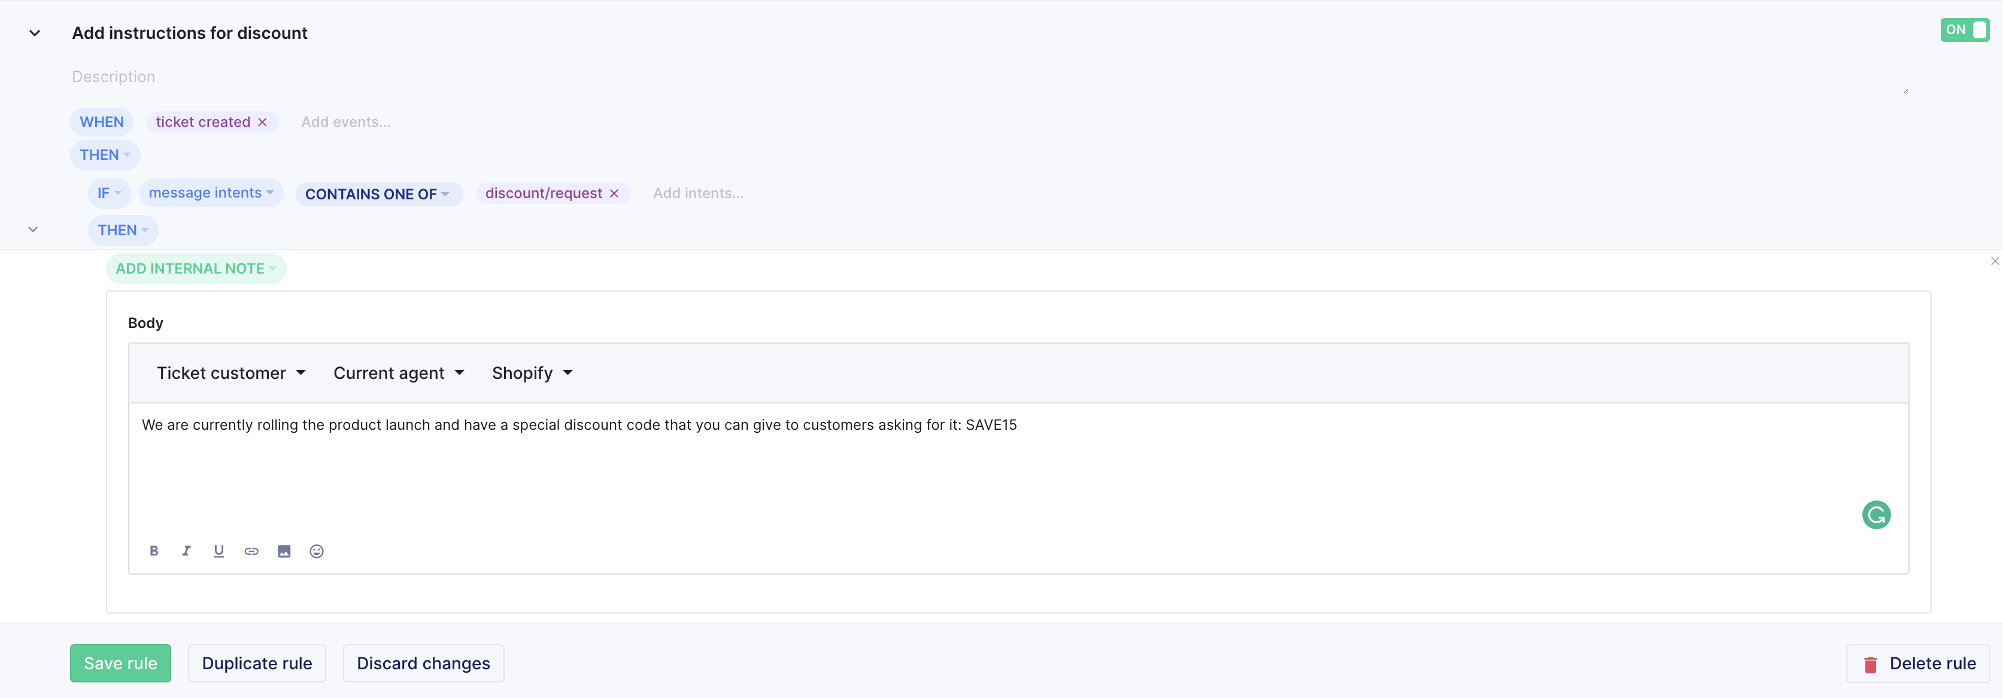Screen dimensions: 2003x698
Task: Open the IF condition dropdown
Action: pos(109,193)
